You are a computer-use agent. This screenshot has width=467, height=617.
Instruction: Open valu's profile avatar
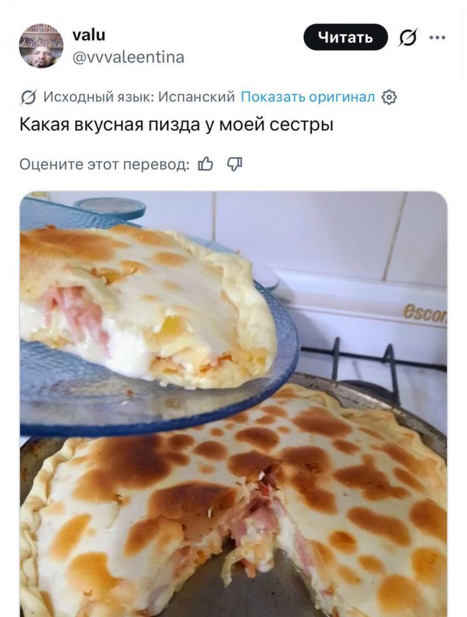click(x=41, y=46)
